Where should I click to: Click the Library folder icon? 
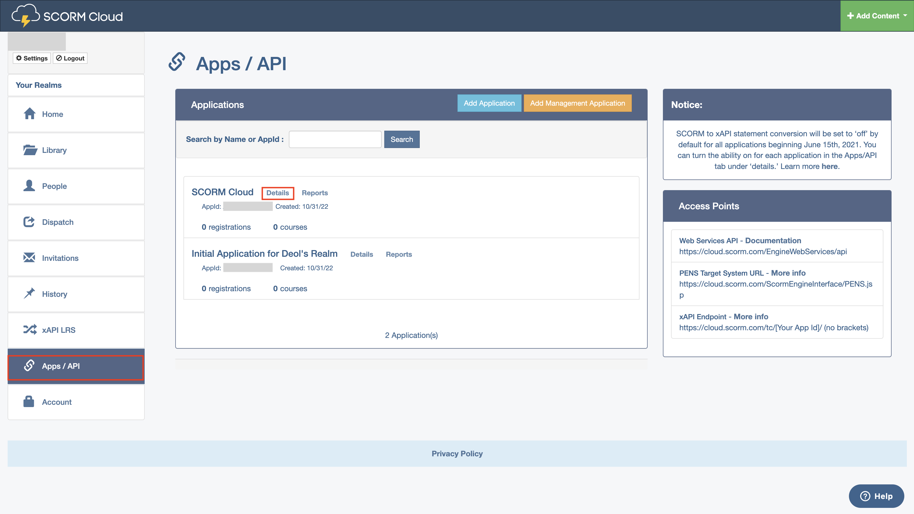pos(30,150)
